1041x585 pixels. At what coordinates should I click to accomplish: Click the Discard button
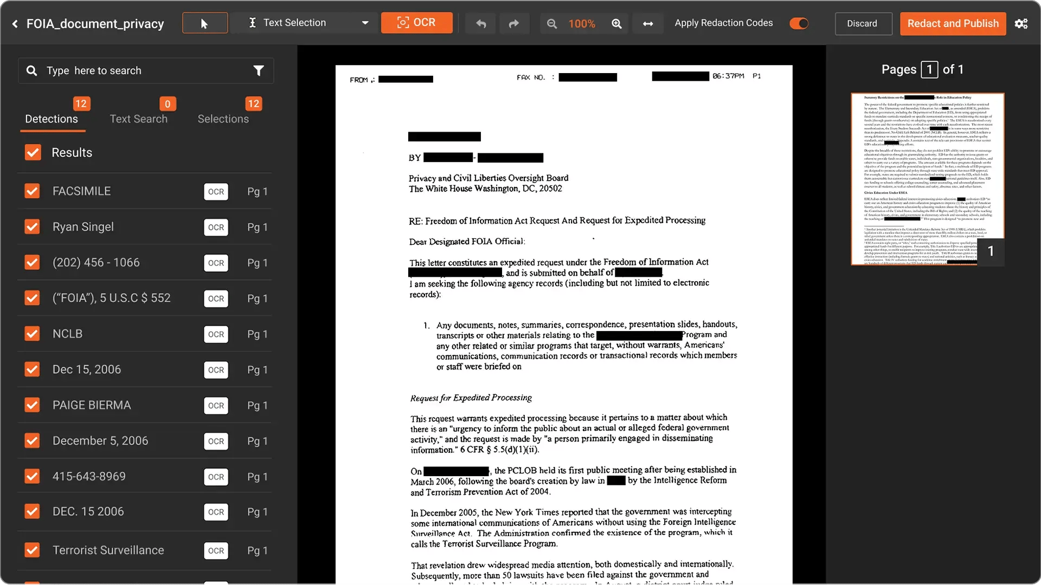[x=862, y=24]
